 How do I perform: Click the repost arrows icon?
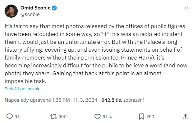pos(54,116)
